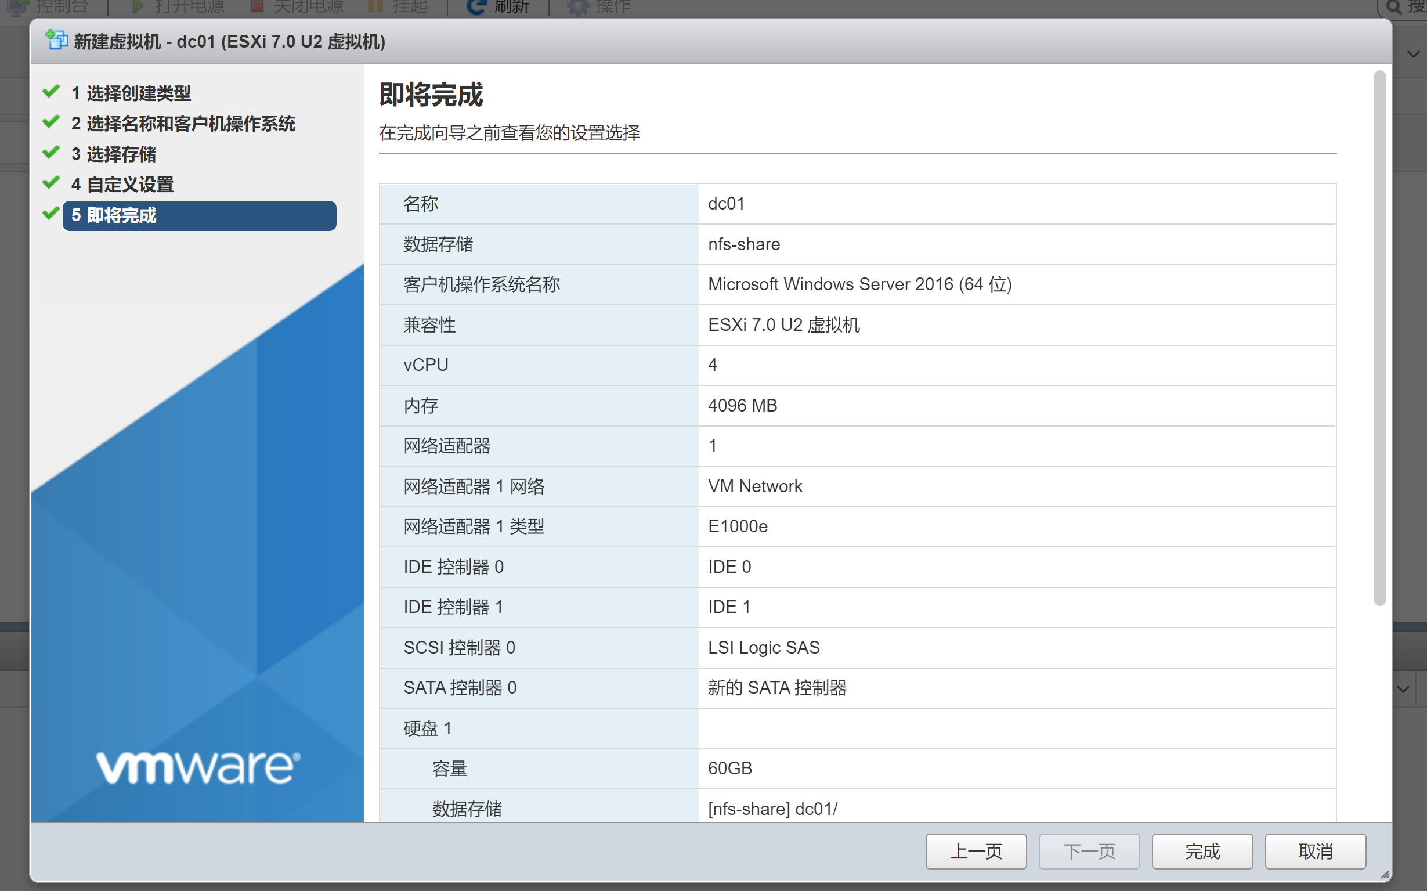Click the new virtual machine title icon
The width and height of the screenshot is (1427, 891).
click(56, 41)
